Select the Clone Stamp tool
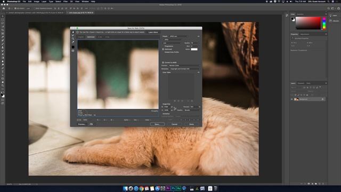The width and height of the screenshot is (341, 192). pos(3,47)
